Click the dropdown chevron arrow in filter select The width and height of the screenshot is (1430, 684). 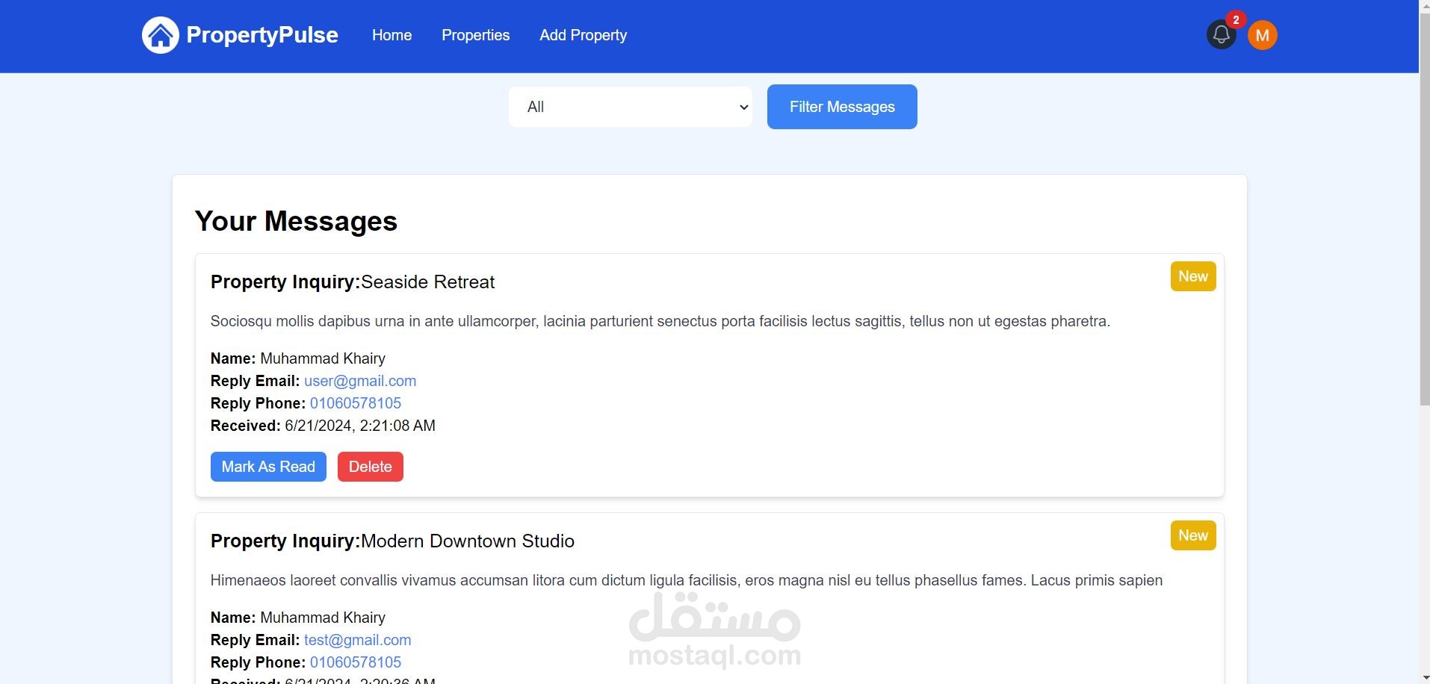click(743, 108)
